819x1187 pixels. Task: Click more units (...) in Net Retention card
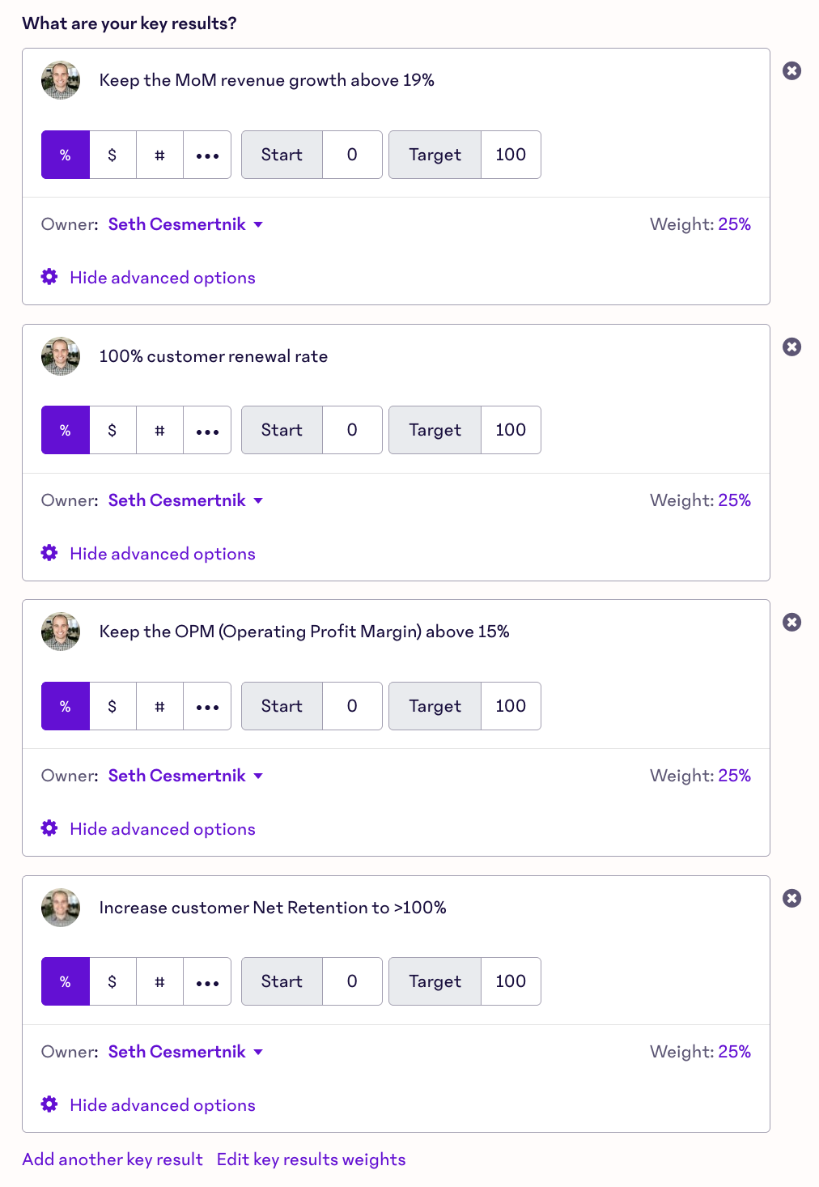click(207, 982)
